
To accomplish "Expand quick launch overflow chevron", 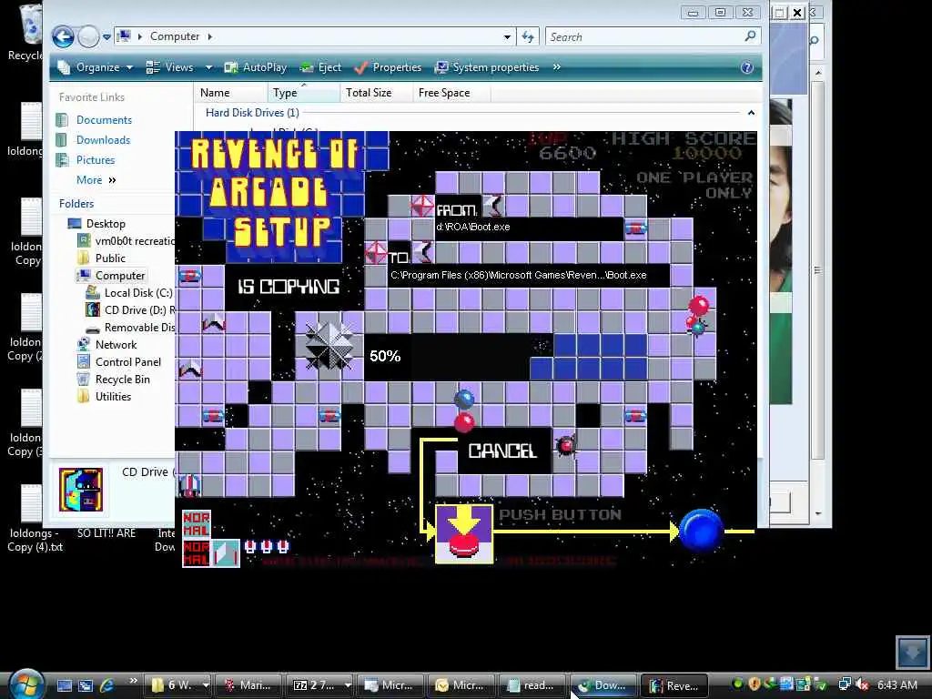I will [x=133, y=681].
